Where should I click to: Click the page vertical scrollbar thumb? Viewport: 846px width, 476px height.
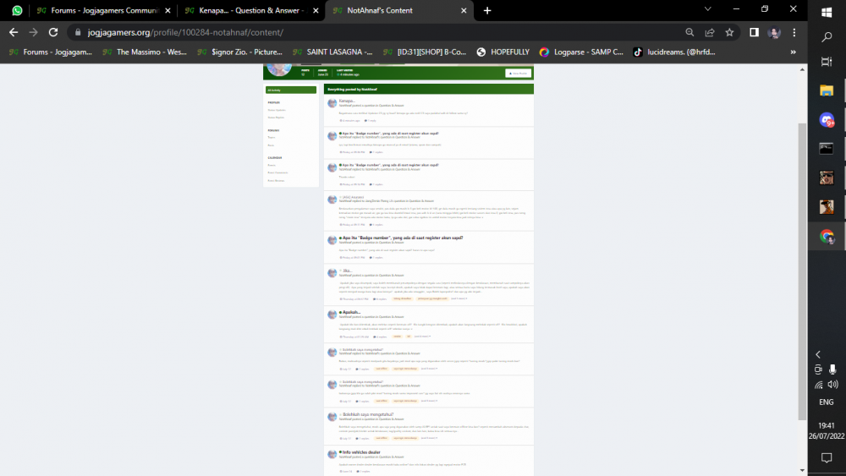pyautogui.click(x=802, y=271)
